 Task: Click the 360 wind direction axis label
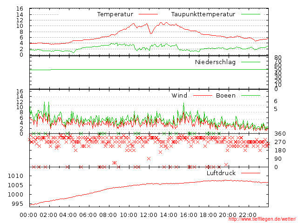(280, 134)
